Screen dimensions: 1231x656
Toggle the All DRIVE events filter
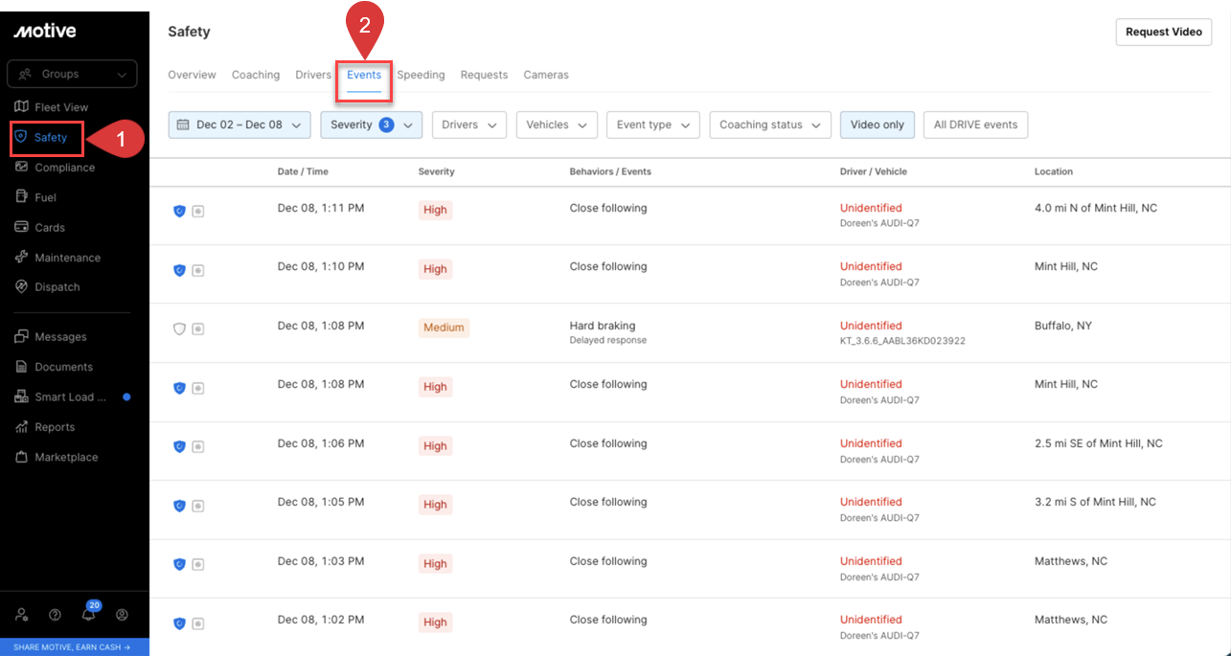[x=975, y=124]
